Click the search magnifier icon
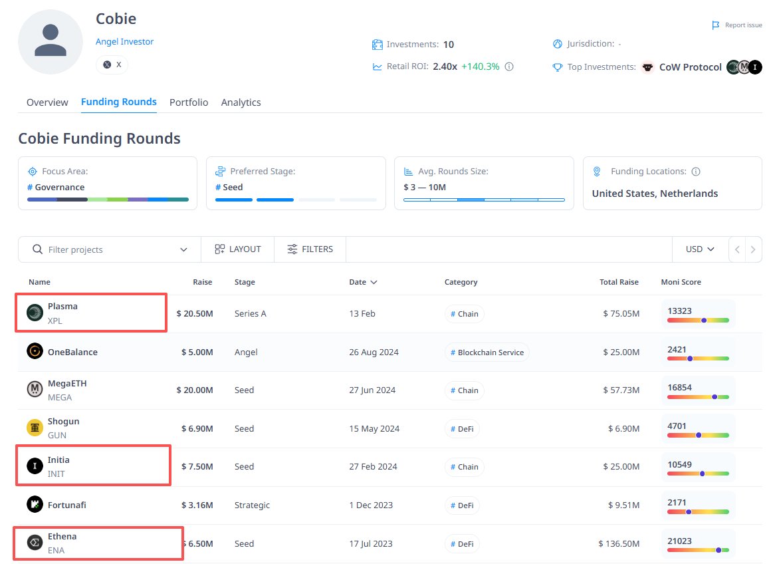 [x=37, y=249]
